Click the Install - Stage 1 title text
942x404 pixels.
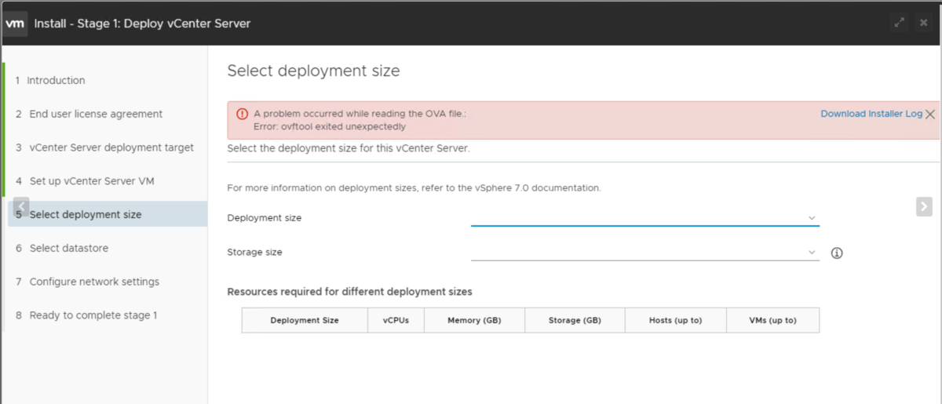tap(142, 24)
